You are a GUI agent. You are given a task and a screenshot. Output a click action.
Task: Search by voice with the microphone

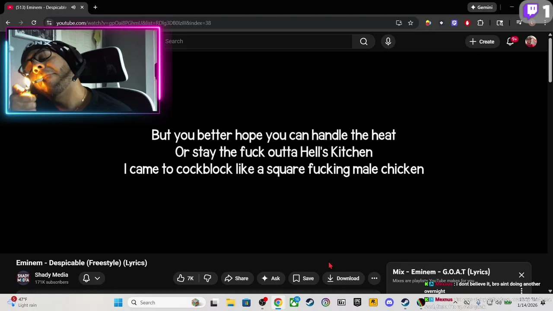[388, 41]
